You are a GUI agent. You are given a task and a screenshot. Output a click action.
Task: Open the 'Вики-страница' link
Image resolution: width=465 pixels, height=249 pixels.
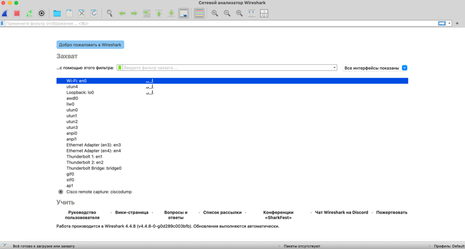point(132,212)
